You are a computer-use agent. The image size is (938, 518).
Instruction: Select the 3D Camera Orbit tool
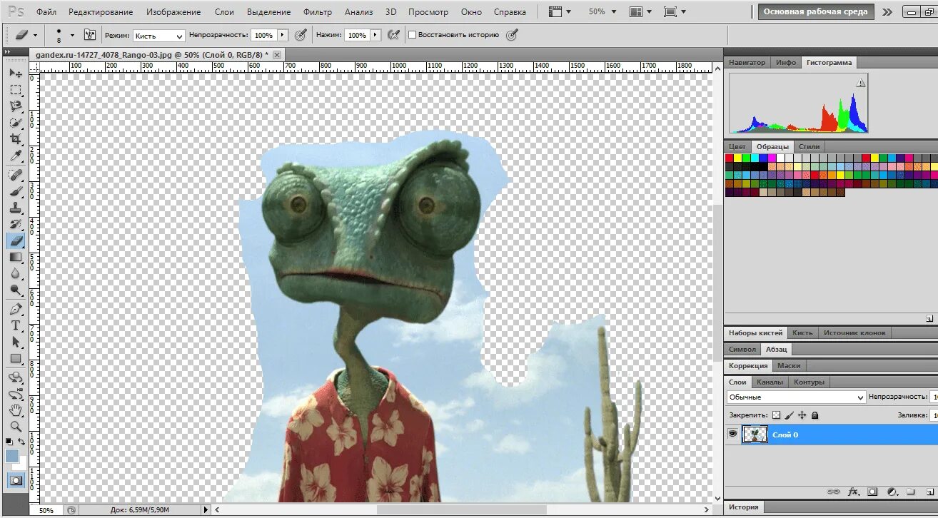click(x=16, y=394)
